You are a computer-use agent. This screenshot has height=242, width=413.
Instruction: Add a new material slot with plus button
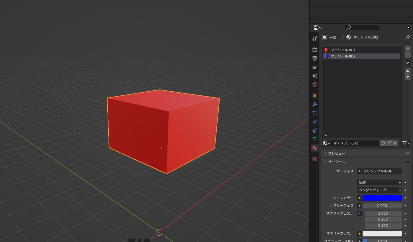coord(407,48)
